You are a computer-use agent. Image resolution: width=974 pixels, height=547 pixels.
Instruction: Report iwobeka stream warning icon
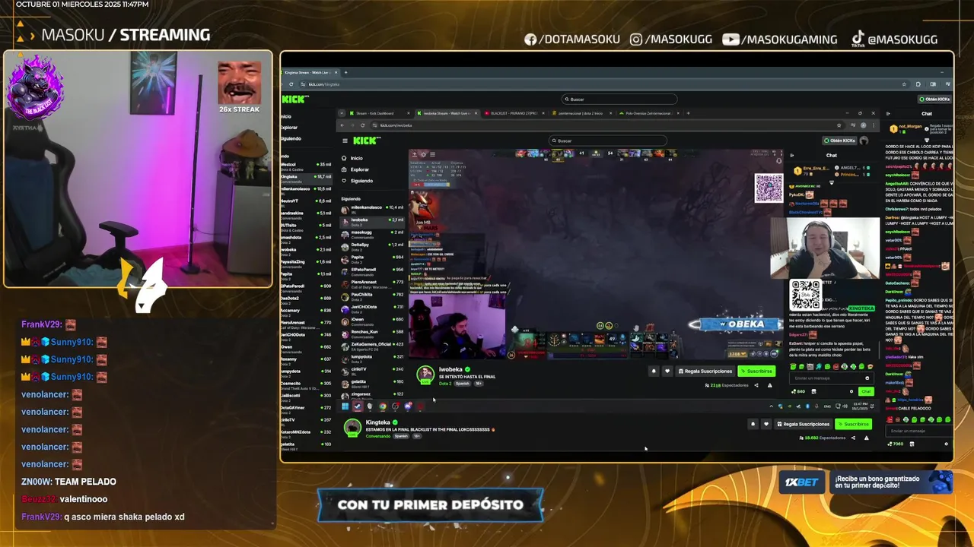pyautogui.click(x=769, y=385)
